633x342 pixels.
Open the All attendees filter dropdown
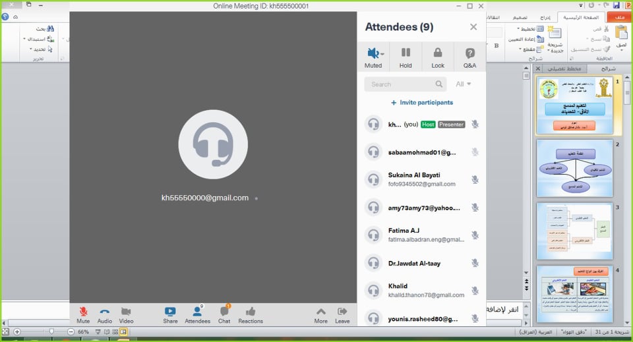[x=463, y=84]
